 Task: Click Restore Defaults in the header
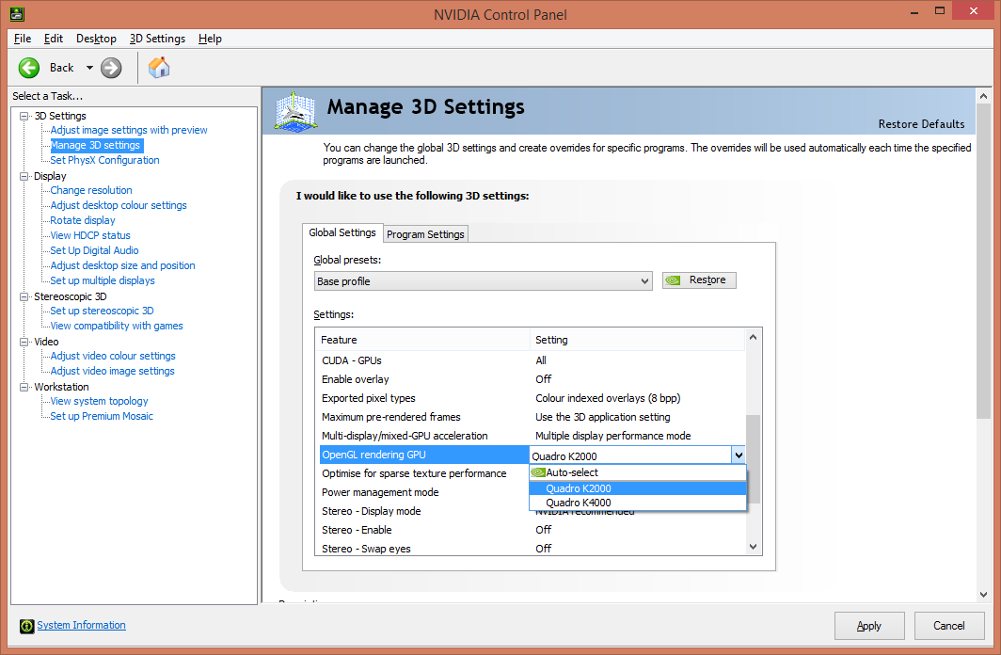[x=921, y=124]
